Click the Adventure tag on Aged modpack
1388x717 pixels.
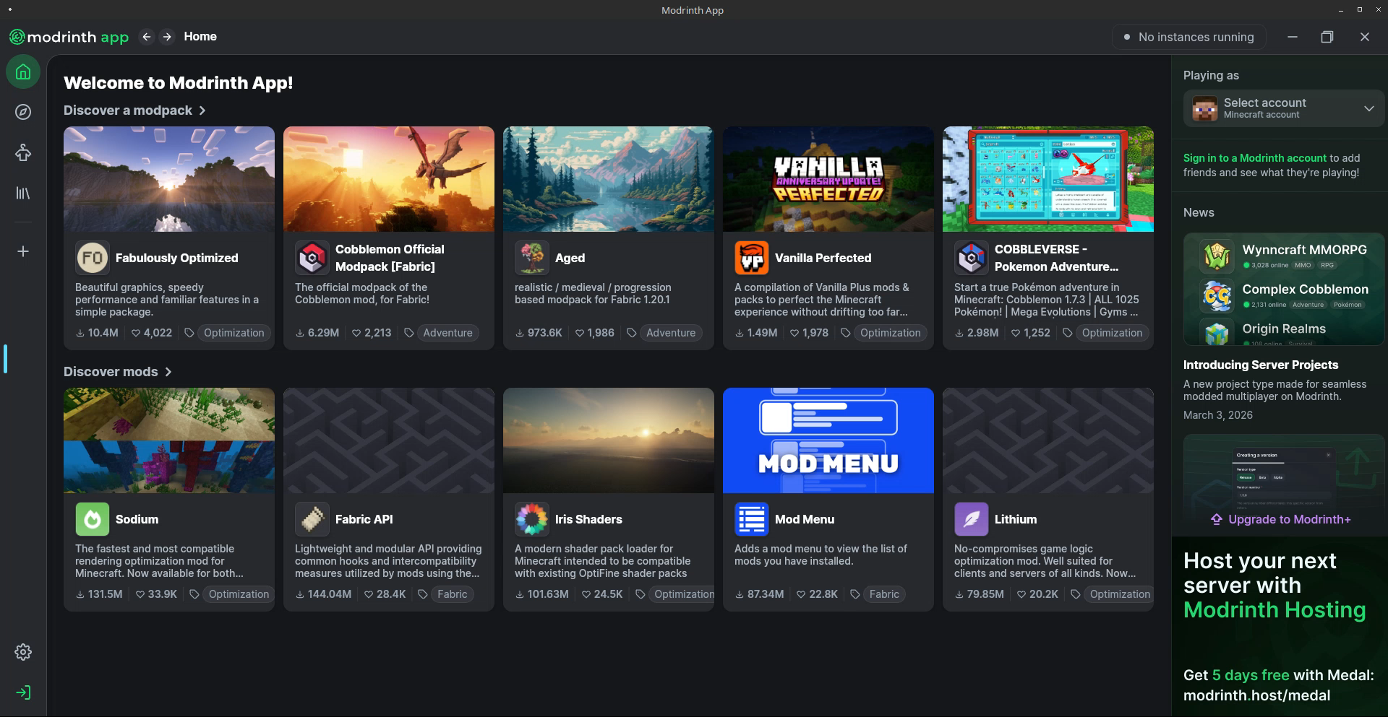(670, 333)
